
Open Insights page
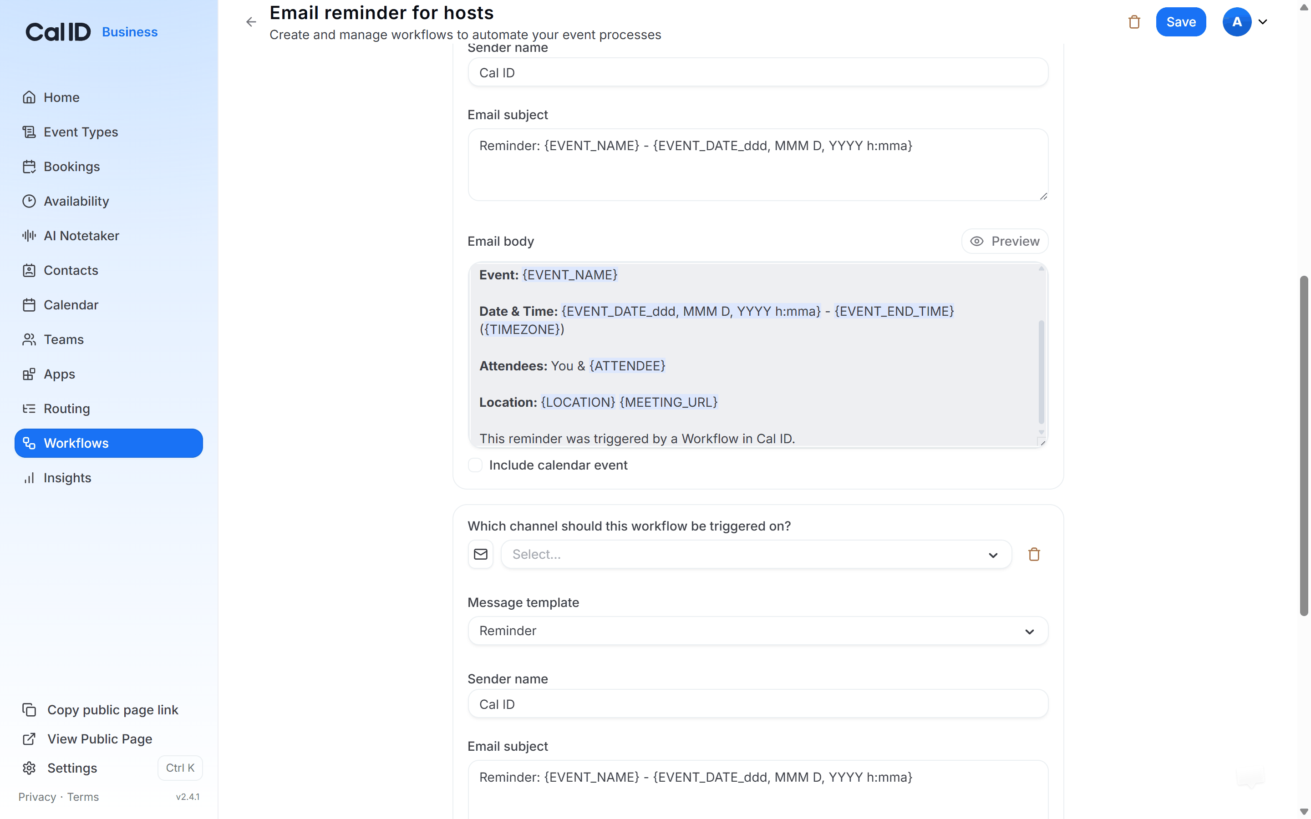(x=109, y=478)
